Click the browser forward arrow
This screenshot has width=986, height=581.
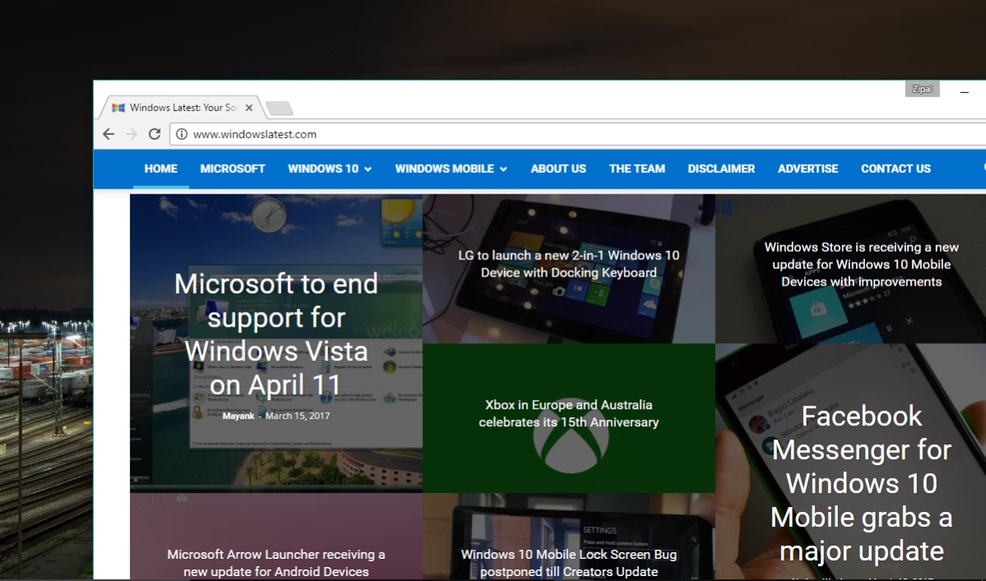tap(132, 134)
